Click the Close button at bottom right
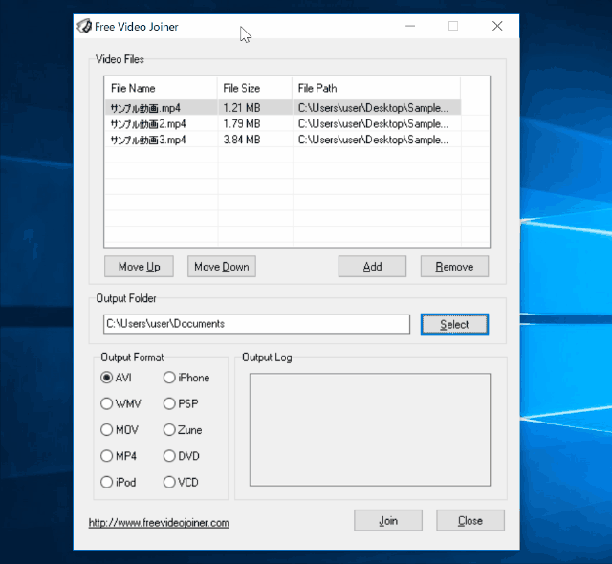The width and height of the screenshot is (612, 564). pyautogui.click(x=470, y=520)
